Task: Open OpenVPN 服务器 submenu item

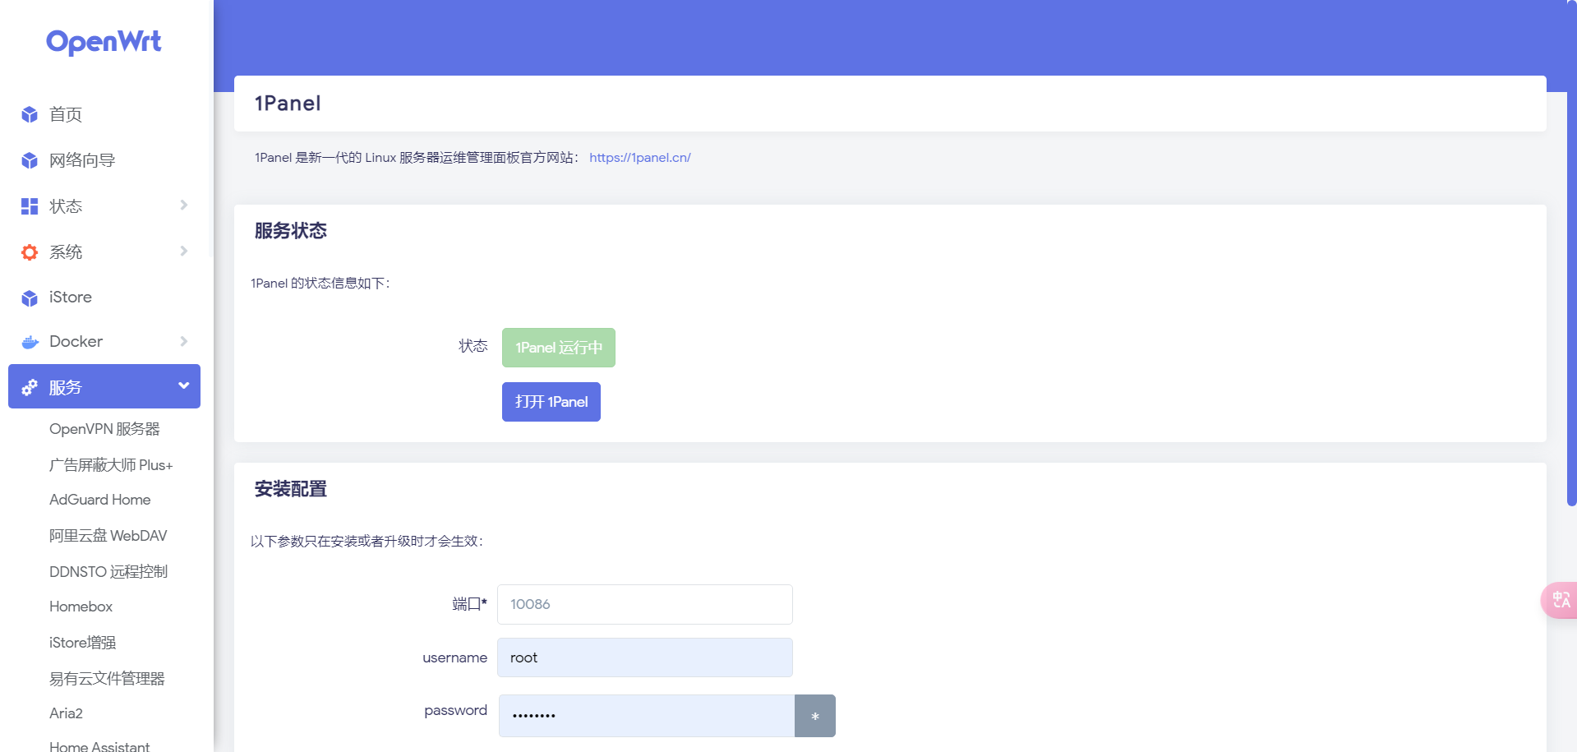Action: (x=104, y=429)
